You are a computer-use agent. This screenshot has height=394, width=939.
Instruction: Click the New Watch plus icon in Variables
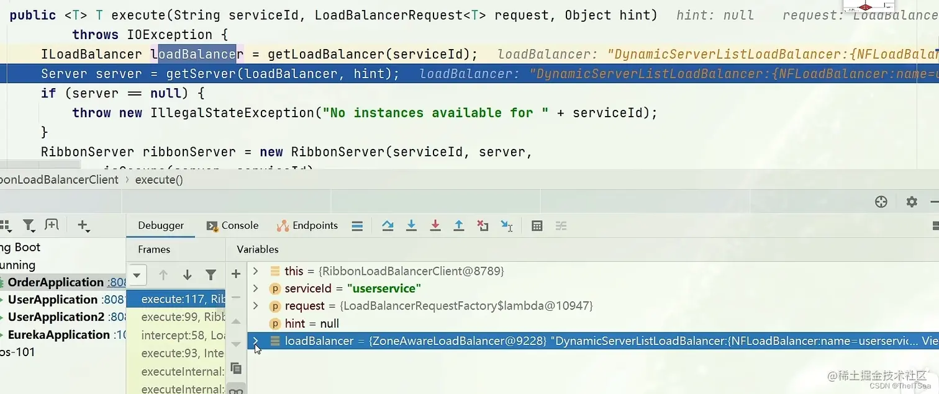pyautogui.click(x=236, y=274)
